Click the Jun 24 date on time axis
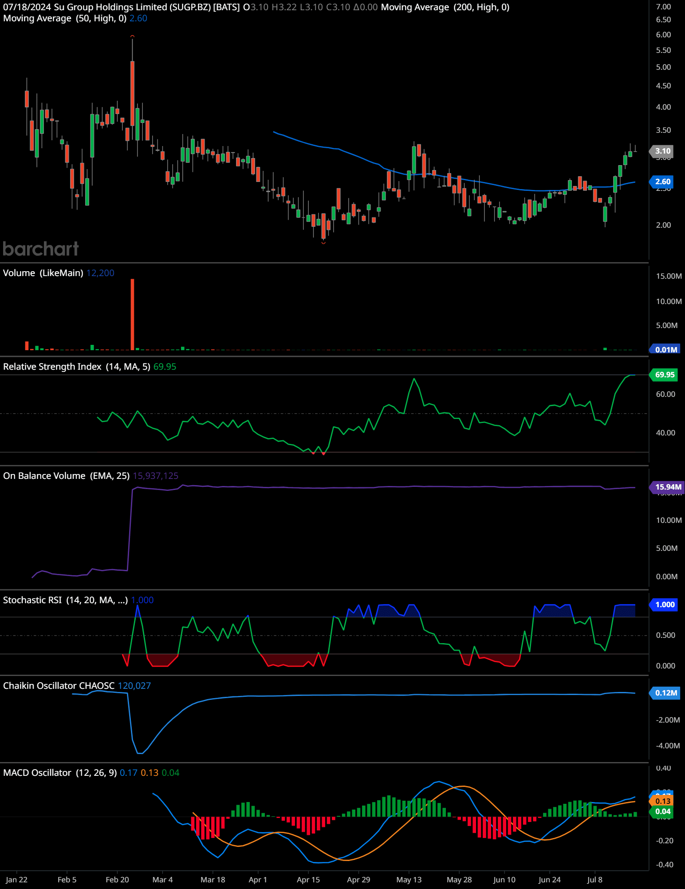The height and width of the screenshot is (889, 685). point(550,880)
